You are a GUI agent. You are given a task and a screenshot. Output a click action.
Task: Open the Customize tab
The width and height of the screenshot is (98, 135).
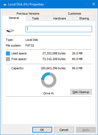(74, 14)
